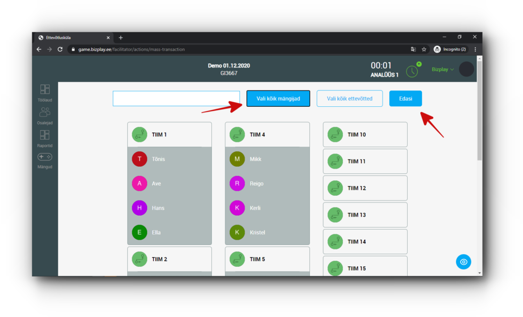Open a new browser tab
This screenshot has width=523, height=317.
[121, 37]
